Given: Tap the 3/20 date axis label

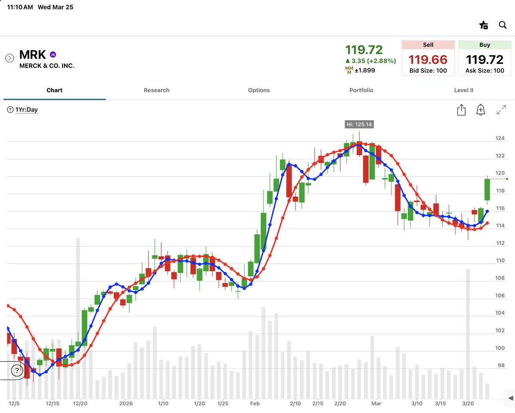Looking at the screenshot, I should [468, 404].
